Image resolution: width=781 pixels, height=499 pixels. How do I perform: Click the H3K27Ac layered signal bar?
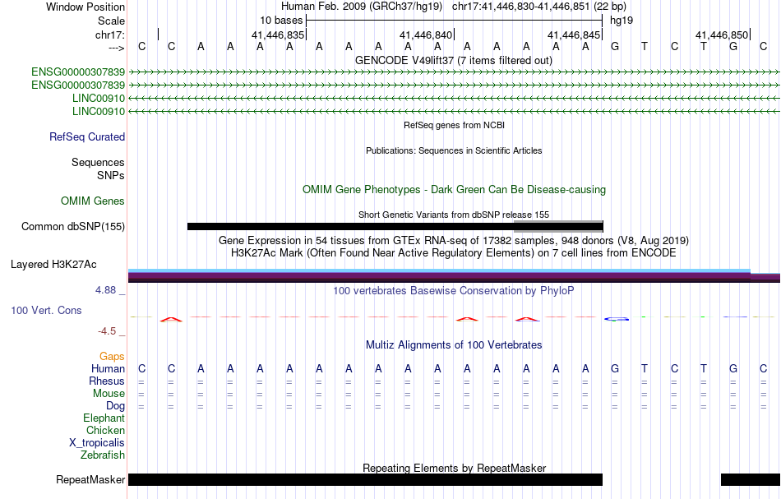click(454, 276)
